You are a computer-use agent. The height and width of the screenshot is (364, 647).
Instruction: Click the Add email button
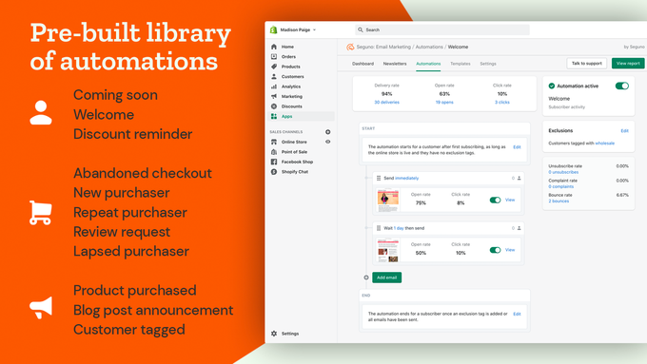(x=386, y=278)
